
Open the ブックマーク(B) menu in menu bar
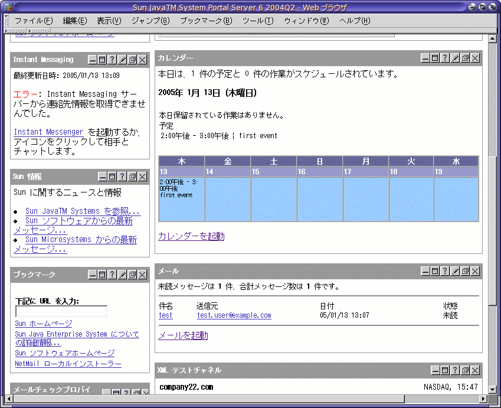206,21
